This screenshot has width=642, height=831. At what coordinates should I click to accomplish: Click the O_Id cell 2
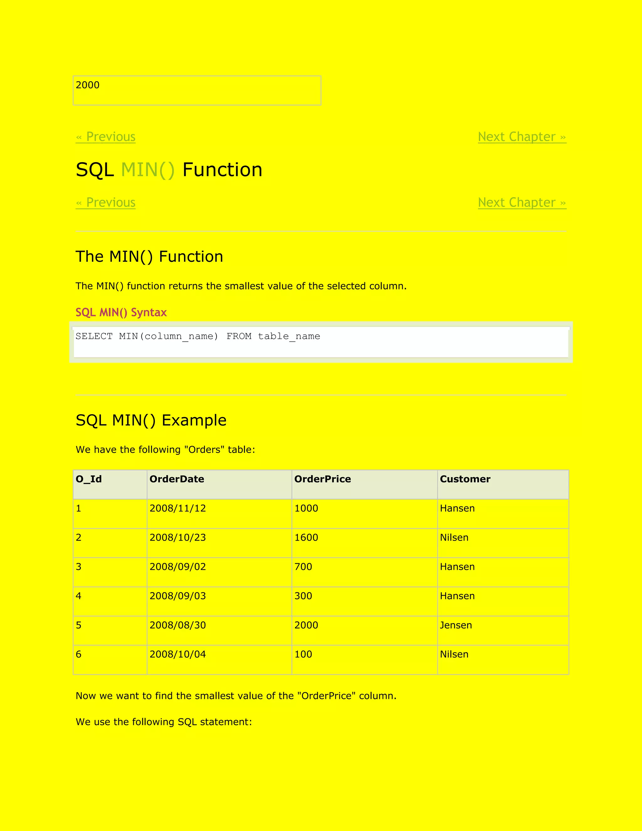(110, 543)
